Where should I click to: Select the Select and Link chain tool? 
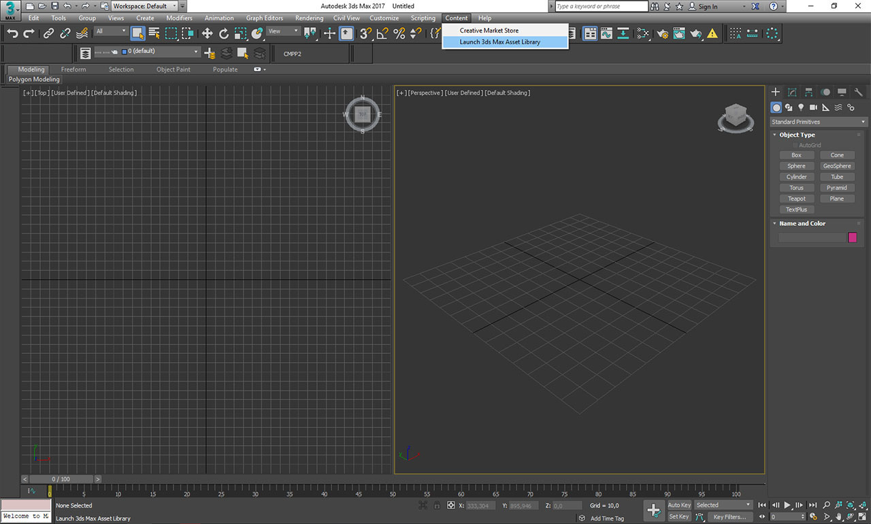tap(49, 33)
